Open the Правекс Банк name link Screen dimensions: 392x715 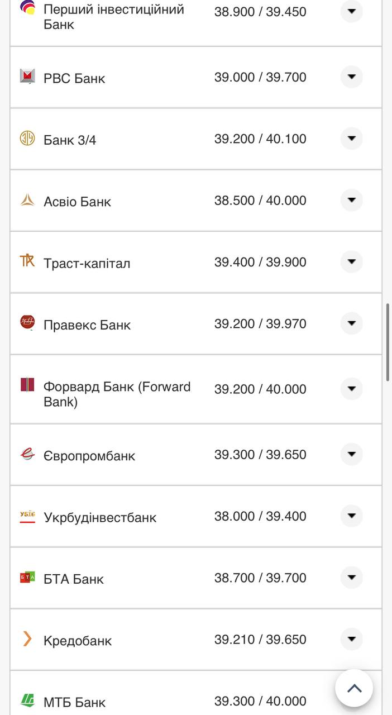[87, 325]
